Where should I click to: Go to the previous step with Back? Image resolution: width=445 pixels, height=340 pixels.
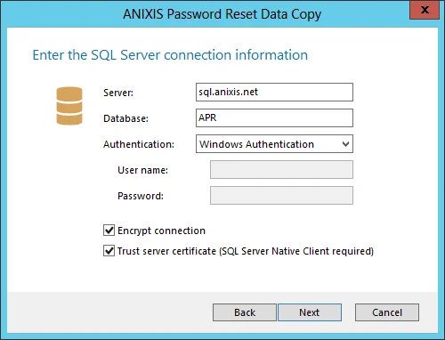point(245,312)
